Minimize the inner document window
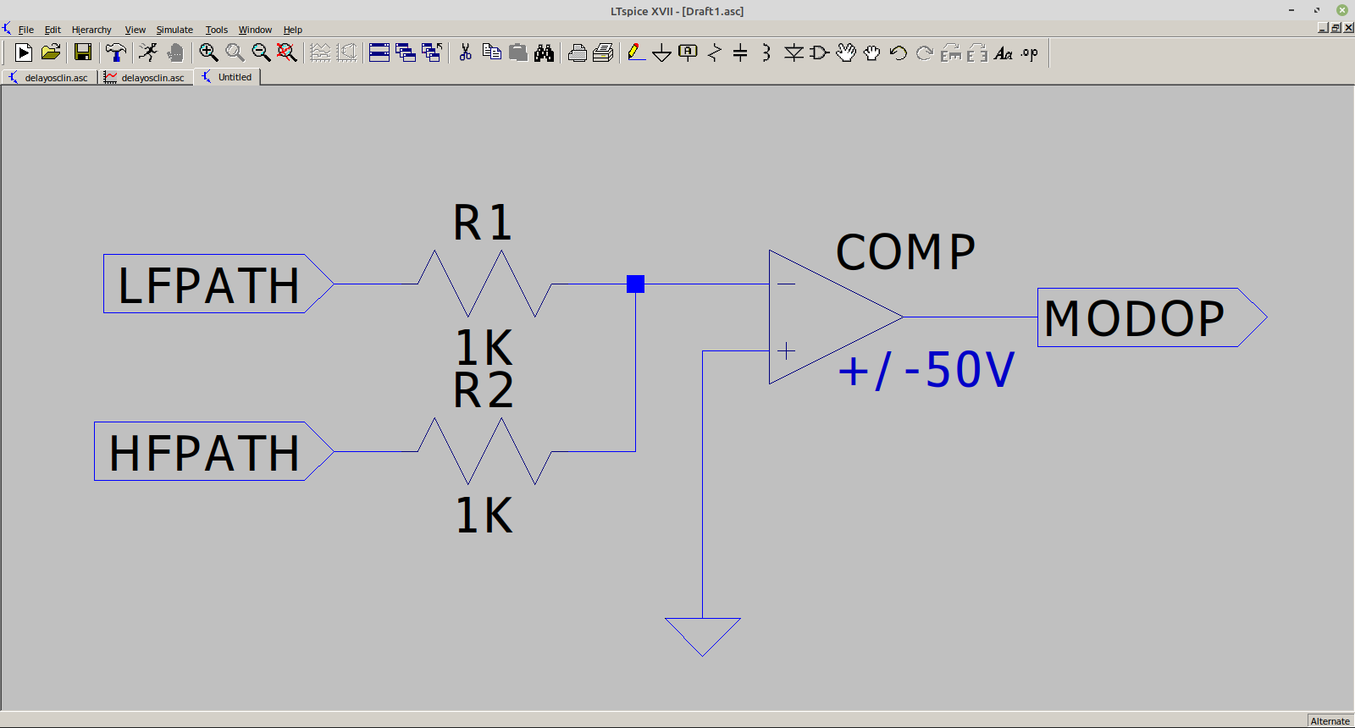This screenshot has height=728, width=1355. click(x=1324, y=28)
